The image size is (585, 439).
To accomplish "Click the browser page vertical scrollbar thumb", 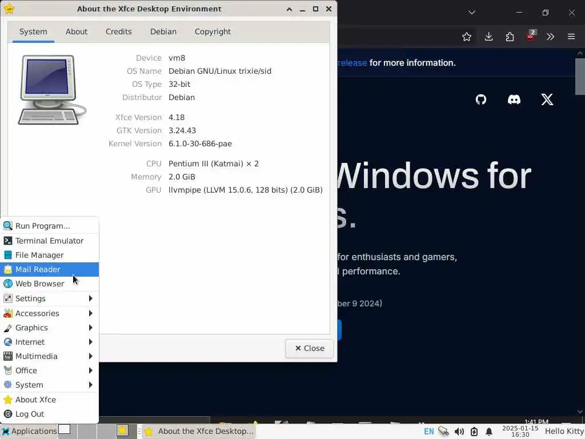I will 580,77.
